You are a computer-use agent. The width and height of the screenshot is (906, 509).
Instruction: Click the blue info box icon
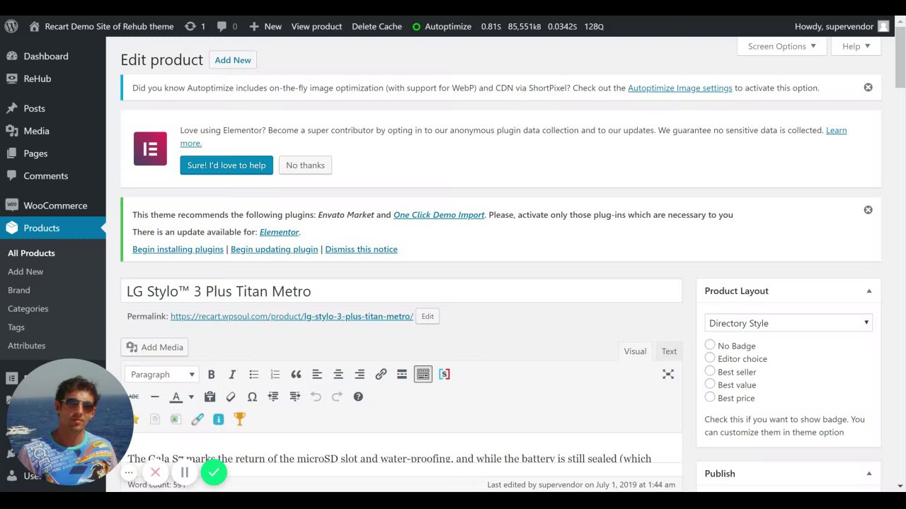(218, 419)
